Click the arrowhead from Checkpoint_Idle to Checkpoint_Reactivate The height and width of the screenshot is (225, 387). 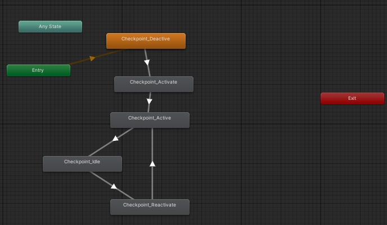[x=114, y=186]
